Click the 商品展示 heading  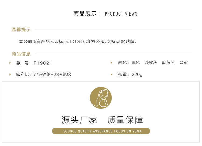[x=85, y=14]
